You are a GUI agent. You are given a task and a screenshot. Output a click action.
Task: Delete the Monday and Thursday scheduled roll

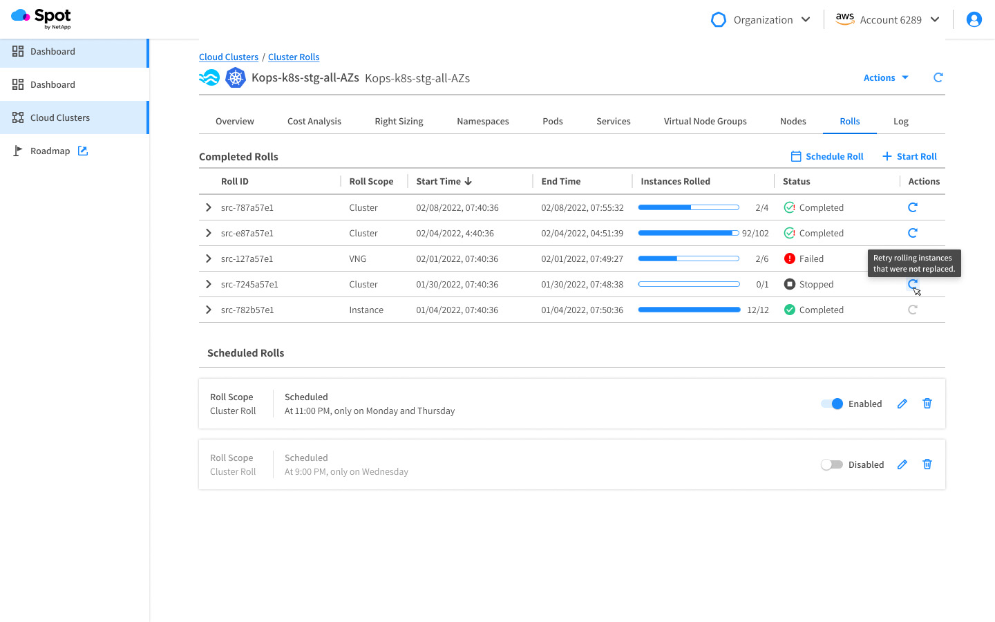tap(927, 404)
